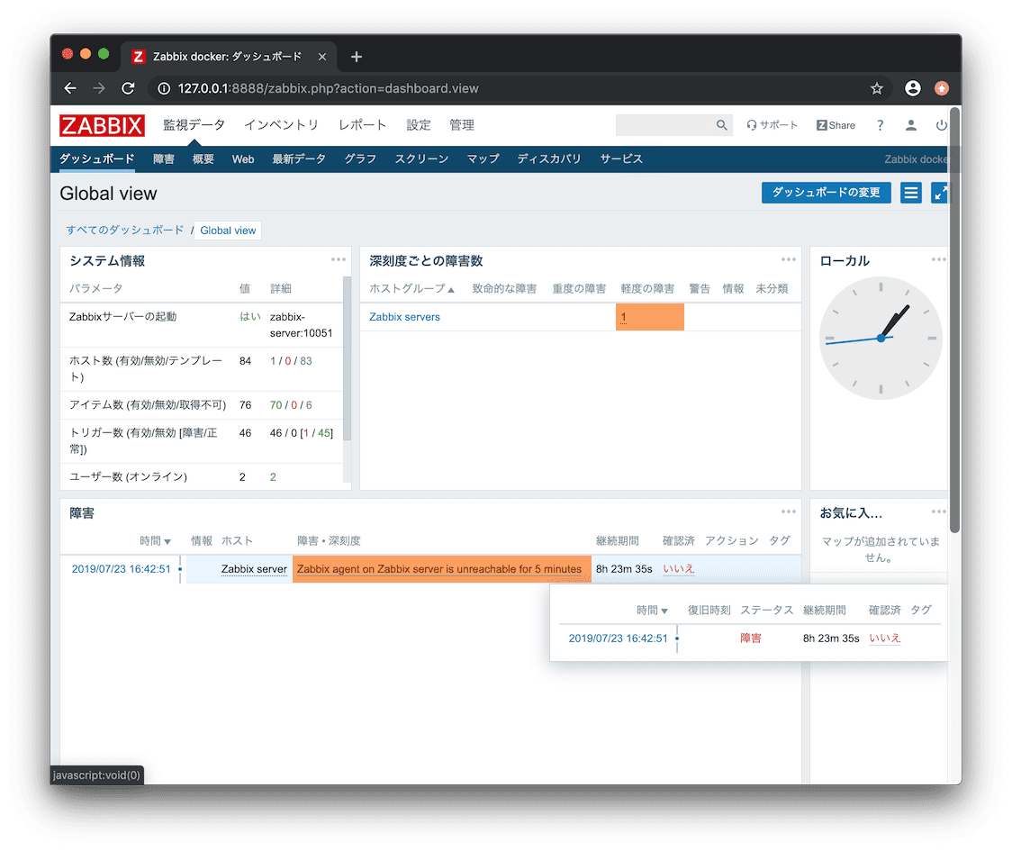Bookmark this page with star icon
The width and height of the screenshot is (1012, 851).
876,88
